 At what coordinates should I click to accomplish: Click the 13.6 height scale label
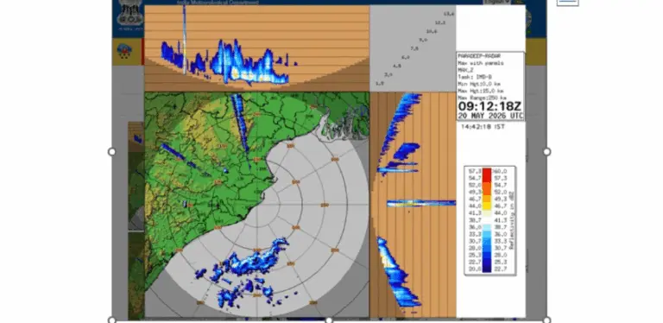pos(449,14)
